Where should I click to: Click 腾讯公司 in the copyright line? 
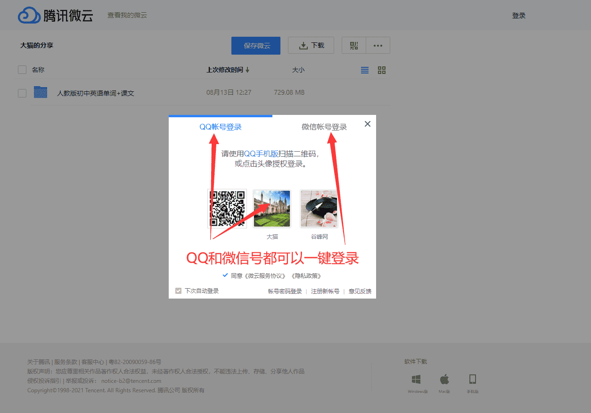tap(169, 390)
